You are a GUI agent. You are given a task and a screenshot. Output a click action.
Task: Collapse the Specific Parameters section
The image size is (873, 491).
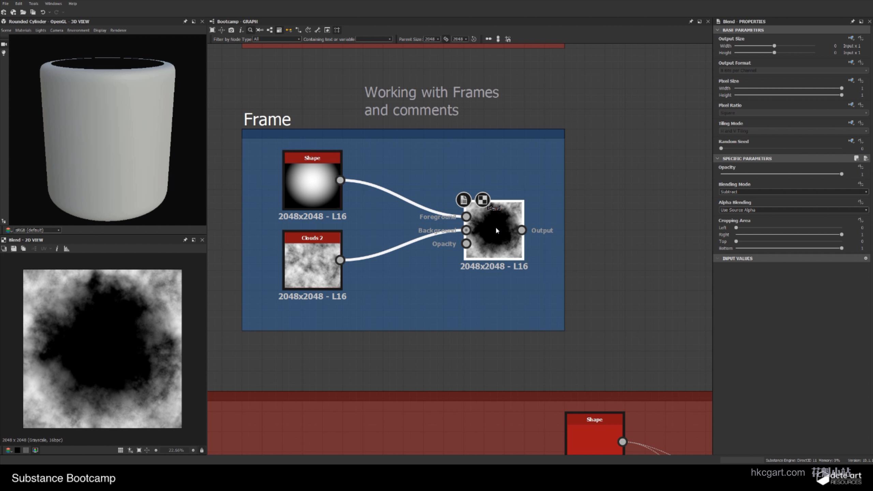[x=717, y=159]
